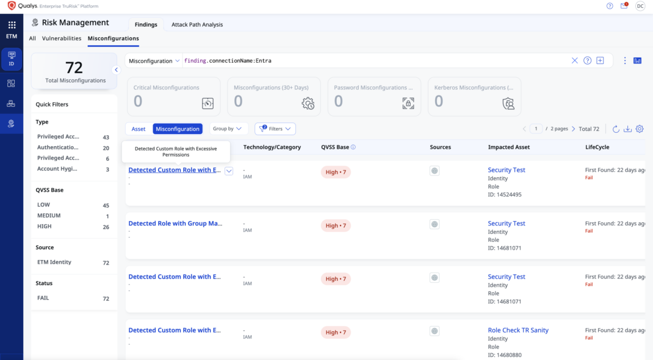Open Detected Role with Group Ma... finding
The width and height of the screenshot is (653, 360).
point(175,224)
